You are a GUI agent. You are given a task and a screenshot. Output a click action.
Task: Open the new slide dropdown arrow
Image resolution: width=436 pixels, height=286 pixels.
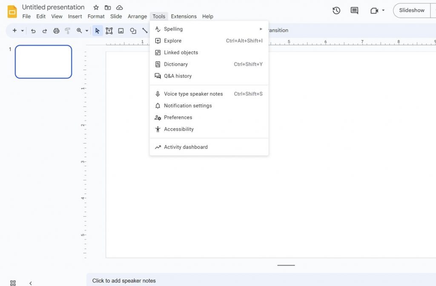tap(23, 30)
